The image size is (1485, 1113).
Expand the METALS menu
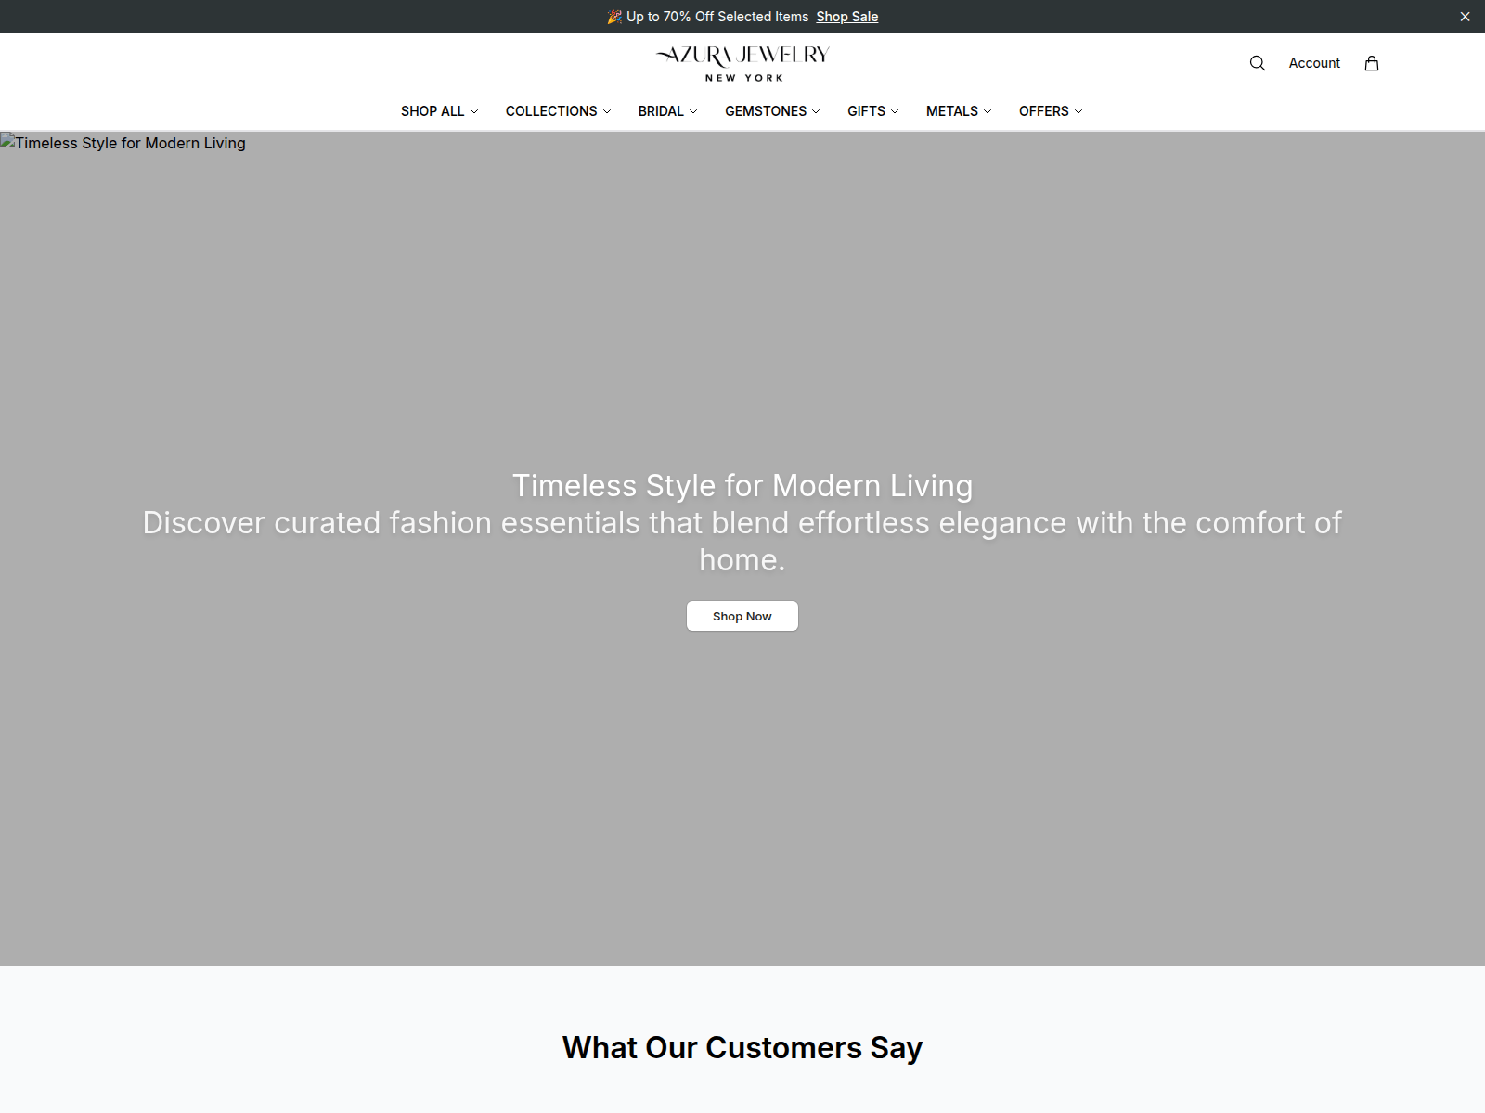(x=959, y=111)
